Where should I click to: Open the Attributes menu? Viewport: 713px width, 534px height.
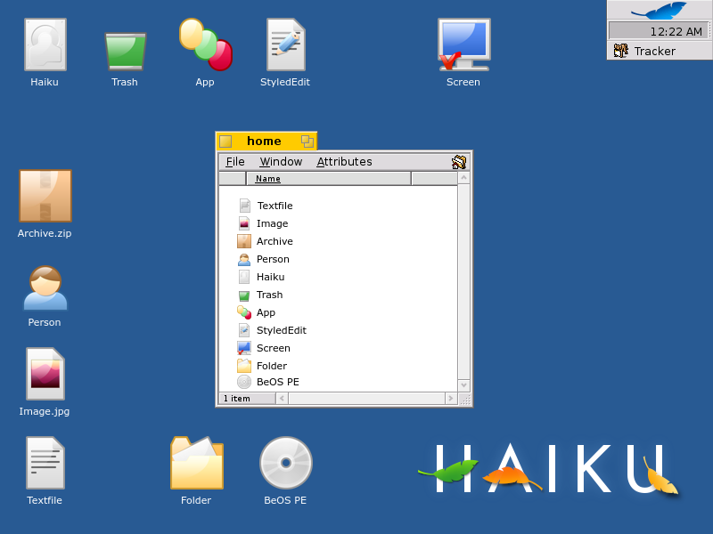pyautogui.click(x=344, y=162)
